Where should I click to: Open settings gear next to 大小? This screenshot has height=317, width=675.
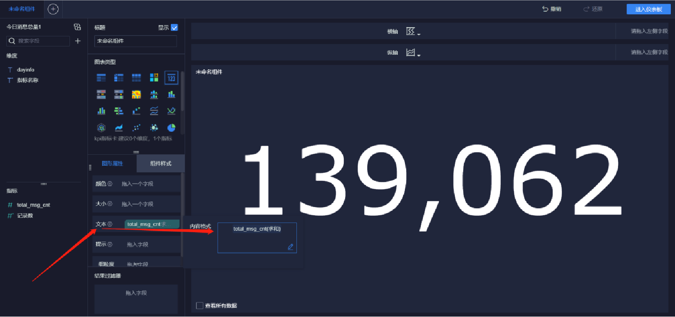pyautogui.click(x=110, y=204)
